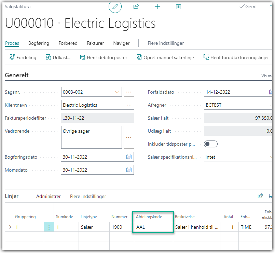Click the three-dot row menu for line 1

pos(49,227)
